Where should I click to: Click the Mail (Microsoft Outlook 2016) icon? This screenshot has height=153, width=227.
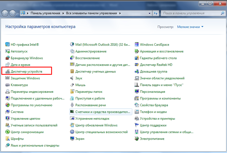[72, 45]
